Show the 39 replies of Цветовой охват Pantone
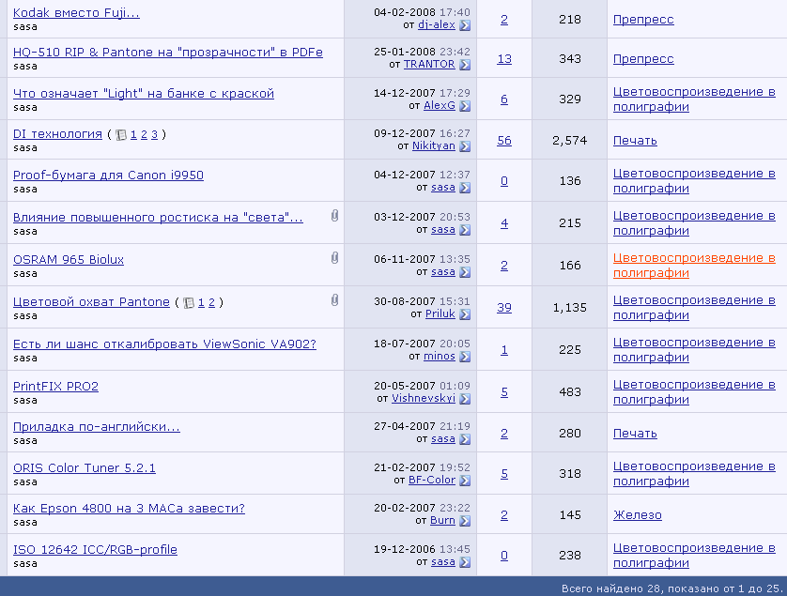Viewport: 787px width, 596px height. point(504,308)
